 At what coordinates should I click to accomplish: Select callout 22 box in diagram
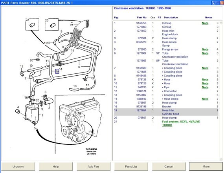pos(32,24)
